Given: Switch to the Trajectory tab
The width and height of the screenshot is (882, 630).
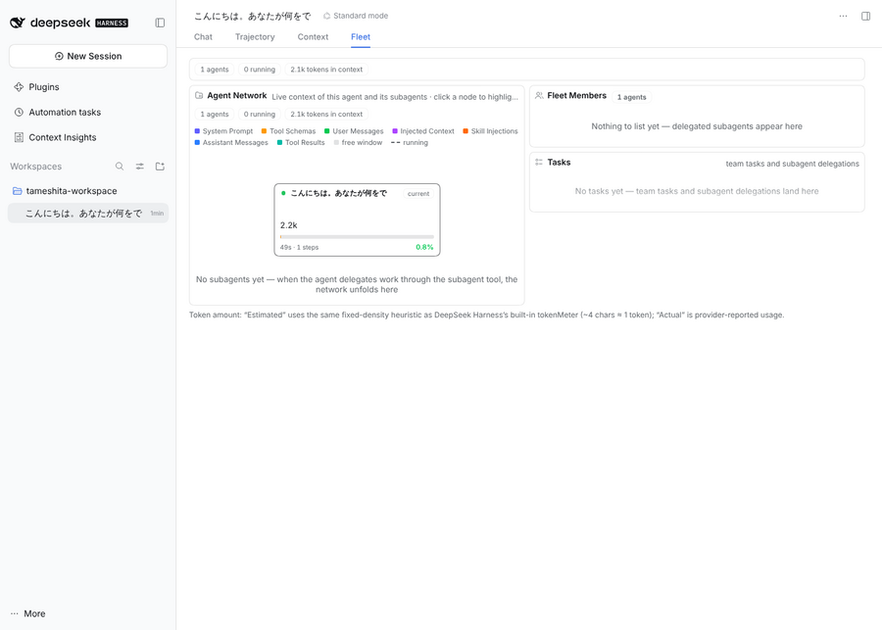Looking at the screenshot, I should [x=255, y=36].
